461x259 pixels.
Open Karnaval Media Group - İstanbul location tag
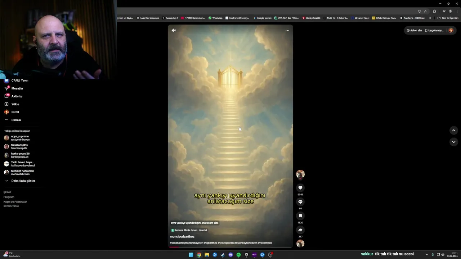click(189, 230)
